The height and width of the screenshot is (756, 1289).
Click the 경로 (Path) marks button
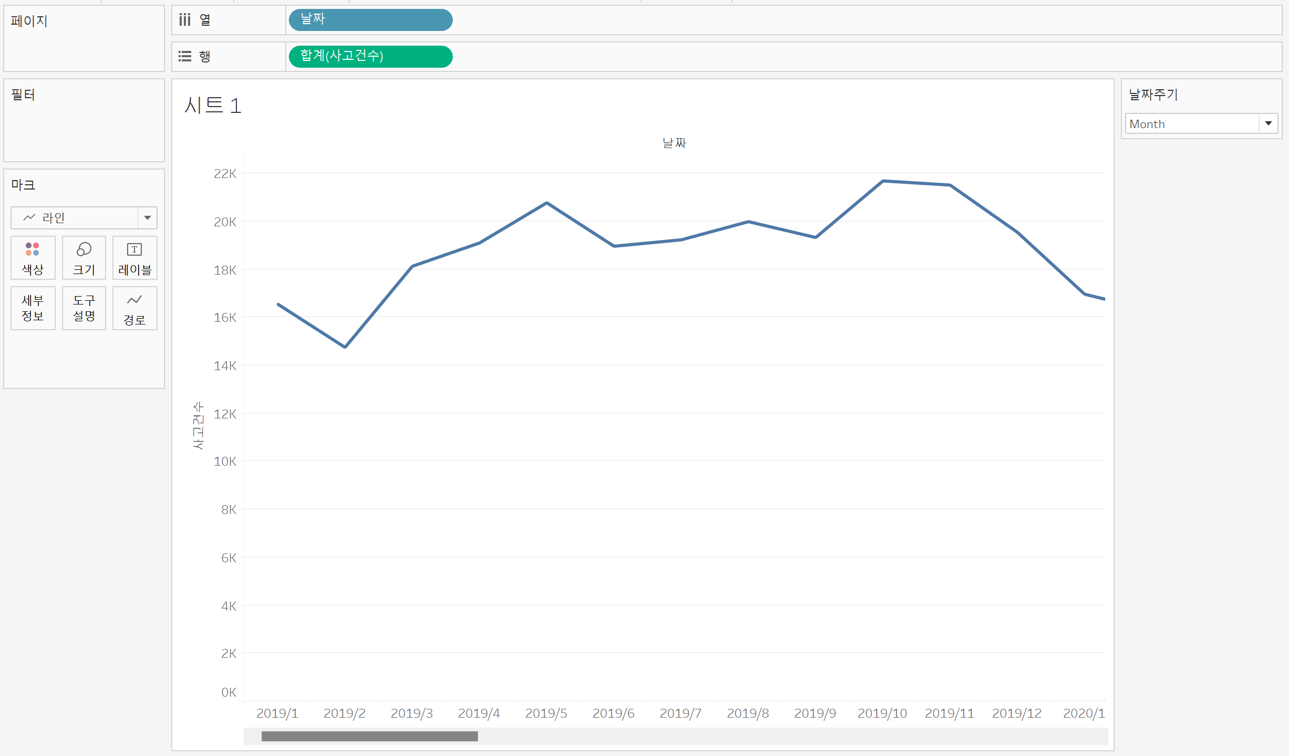[x=134, y=308]
